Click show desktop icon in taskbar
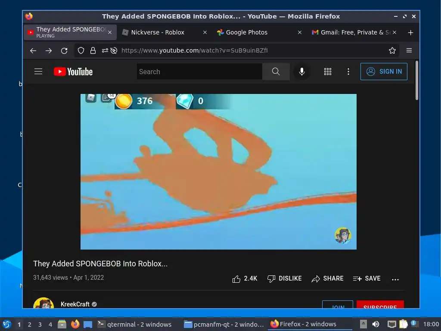Screen dimensions: 441x331 (88, 325)
